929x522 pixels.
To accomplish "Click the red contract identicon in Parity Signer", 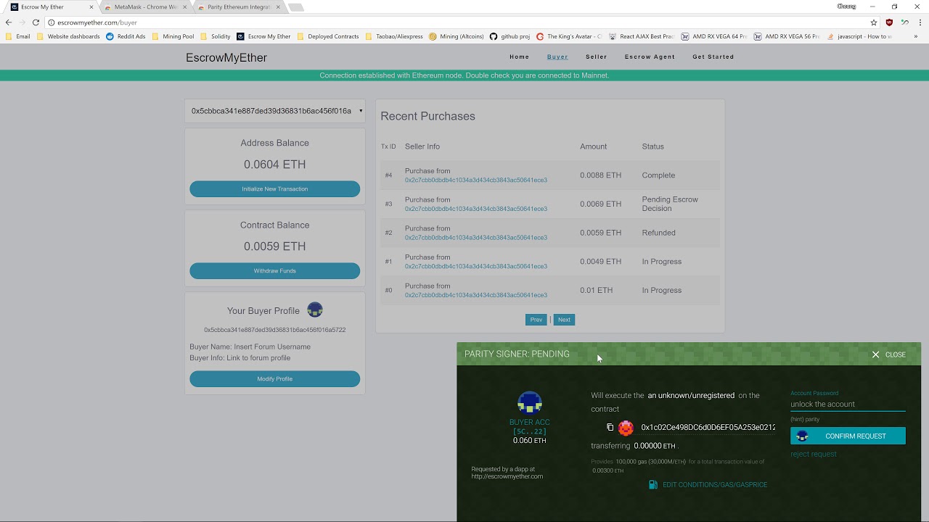I will tap(626, 428).
